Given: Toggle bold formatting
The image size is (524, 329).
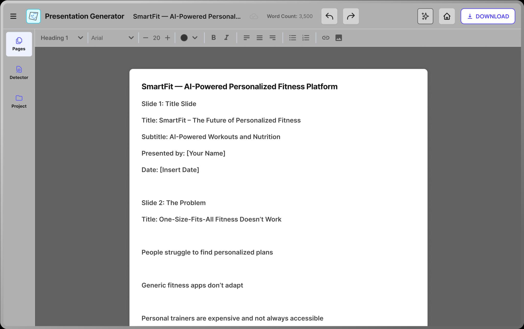Looking at the screenshot, I should pos(213,38).
